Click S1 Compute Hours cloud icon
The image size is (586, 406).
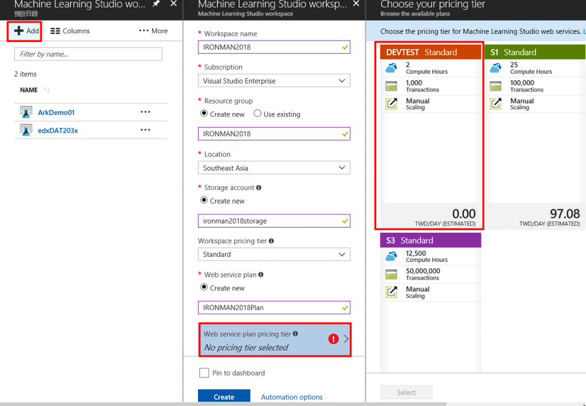coord(496,68)
